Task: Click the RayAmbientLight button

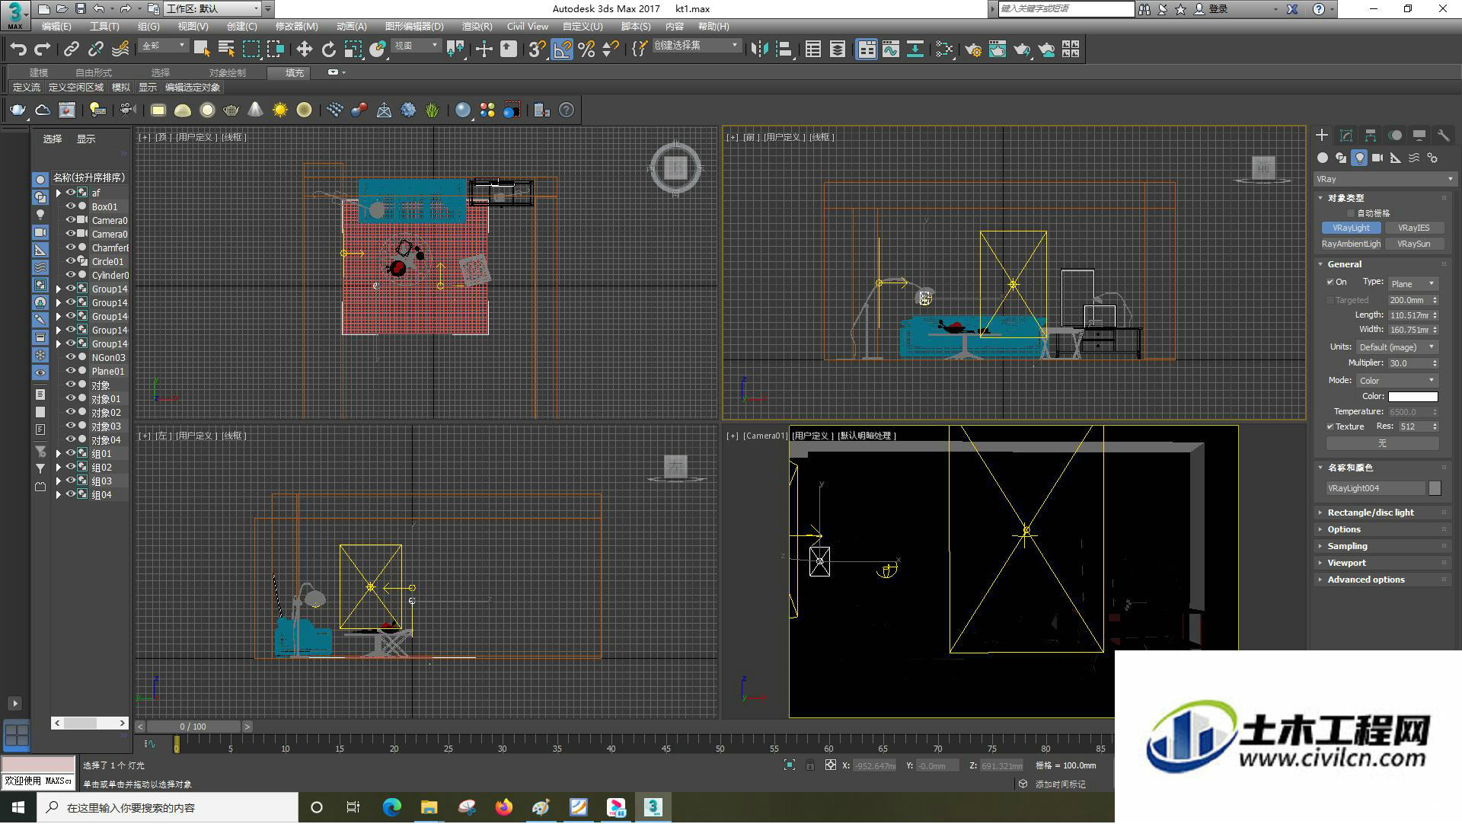Action: pos(1351,244)
